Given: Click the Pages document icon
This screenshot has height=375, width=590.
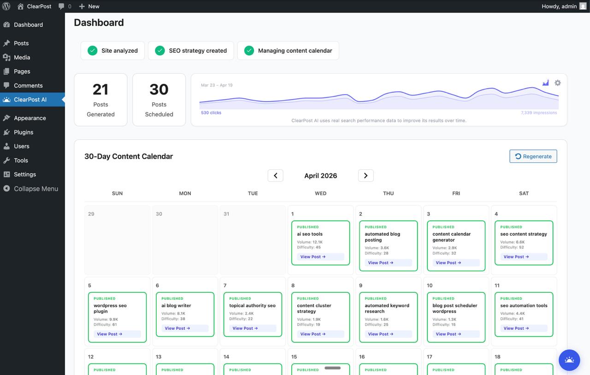Looking at the screenshot, I should coord(6,71).
